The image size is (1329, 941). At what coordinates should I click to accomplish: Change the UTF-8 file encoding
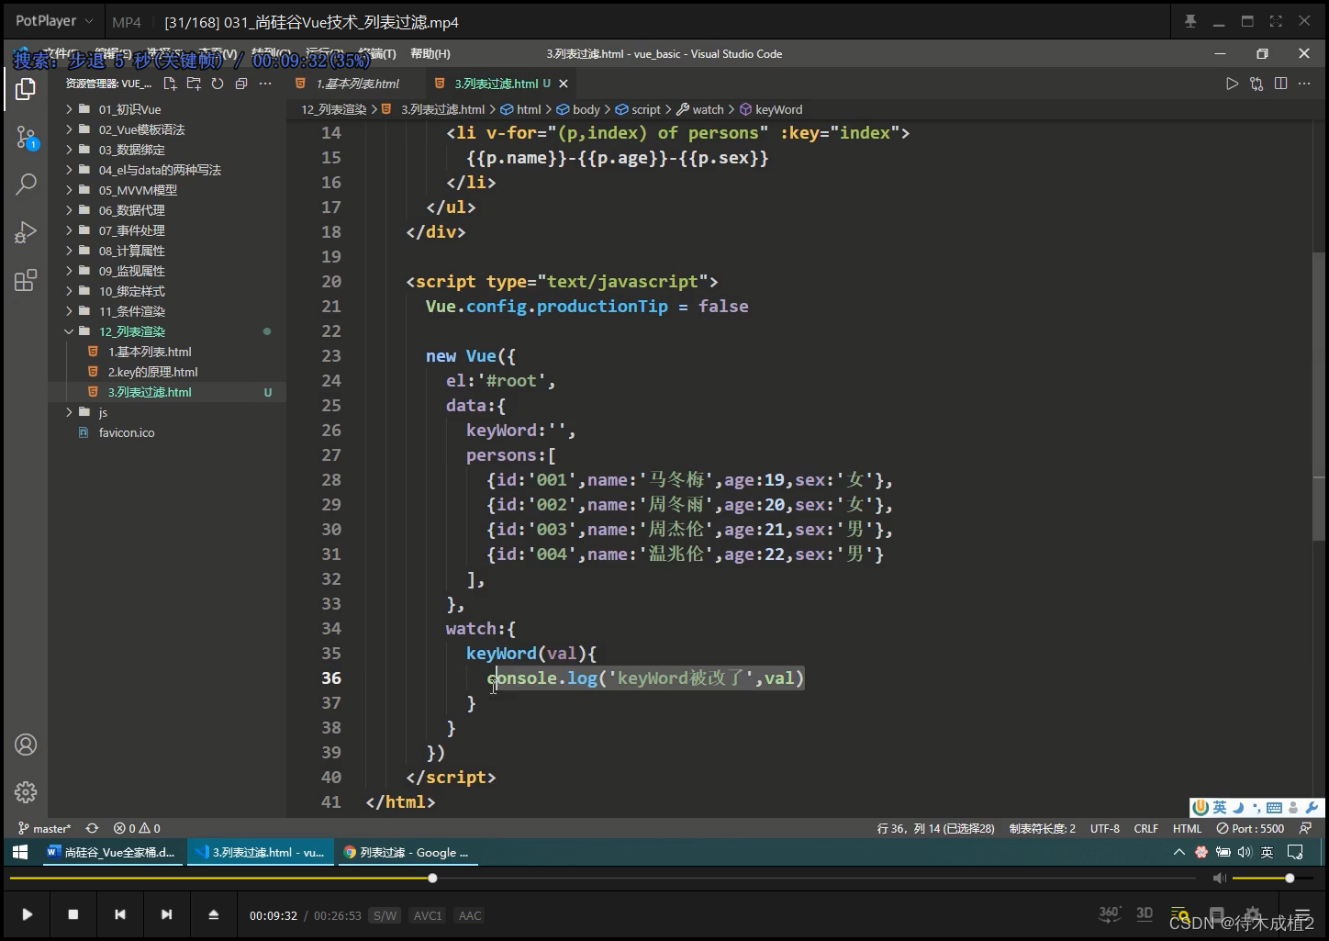point(1104,828)
